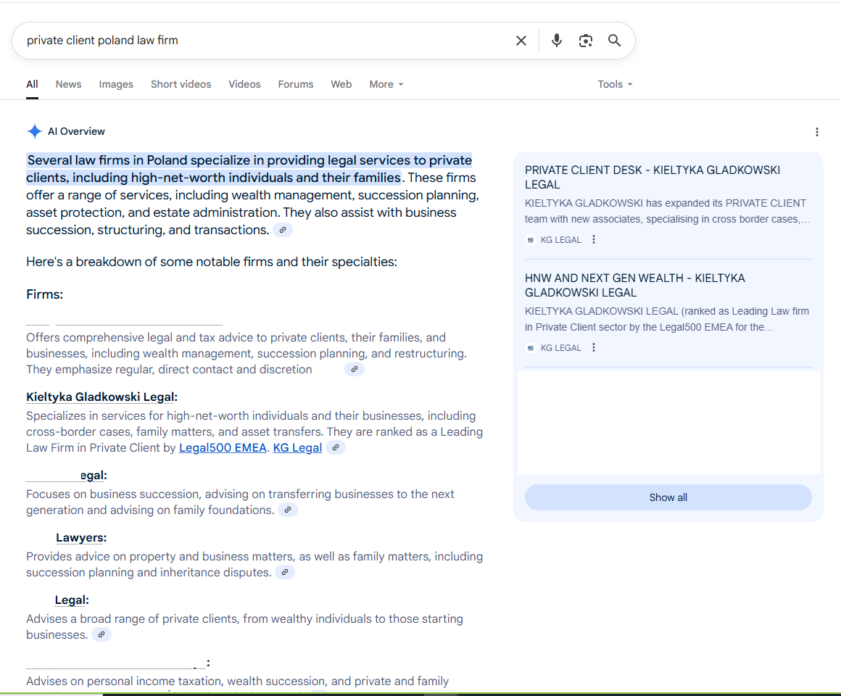Start voice search with the microphone icon
This screenshot has width=841, height=696.
[x=556, y=41]
